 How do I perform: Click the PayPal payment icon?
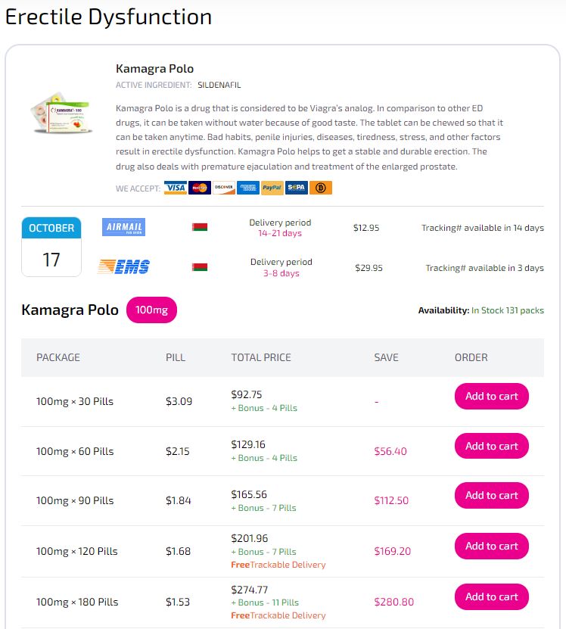(x=272, y=188)
